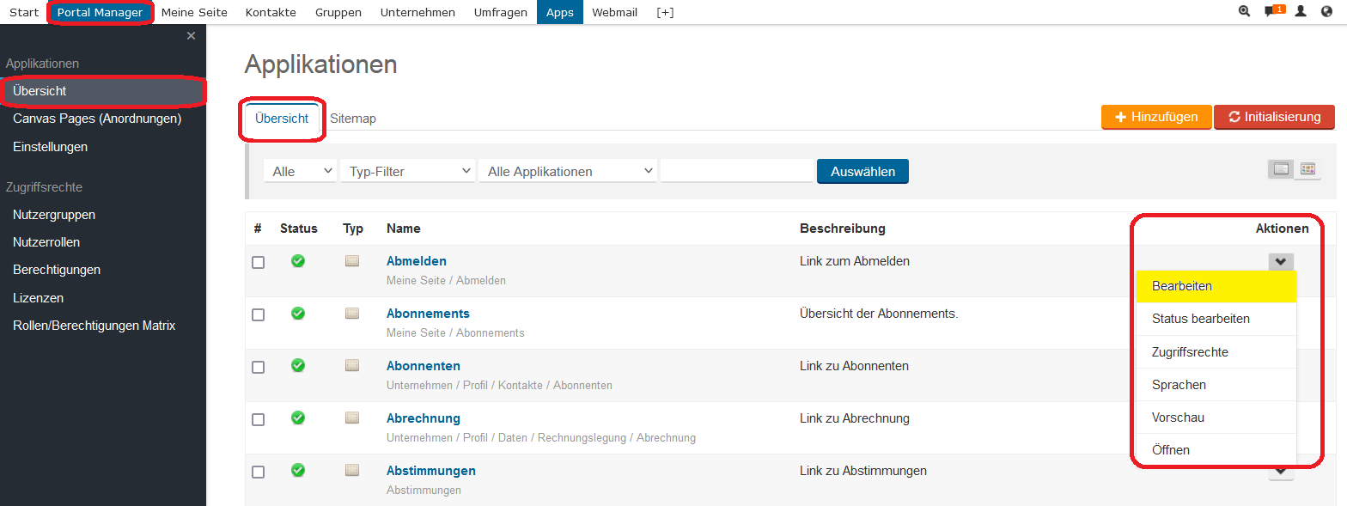Open the Alle status filter dropdown
Screen dimensions: 1347x506
[301, 171]
